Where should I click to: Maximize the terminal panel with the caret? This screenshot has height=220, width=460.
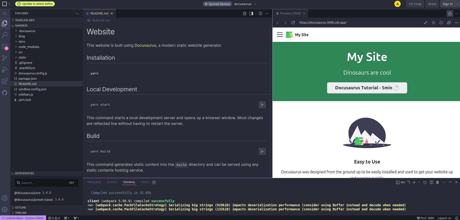point(450,182)
